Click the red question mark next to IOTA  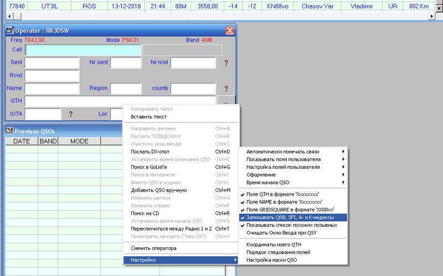[x=70, y=114]
